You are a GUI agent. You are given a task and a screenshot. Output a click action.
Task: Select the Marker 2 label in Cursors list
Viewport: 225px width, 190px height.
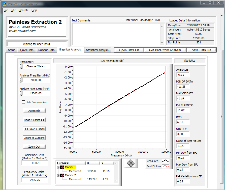click(x=70, y=175)
